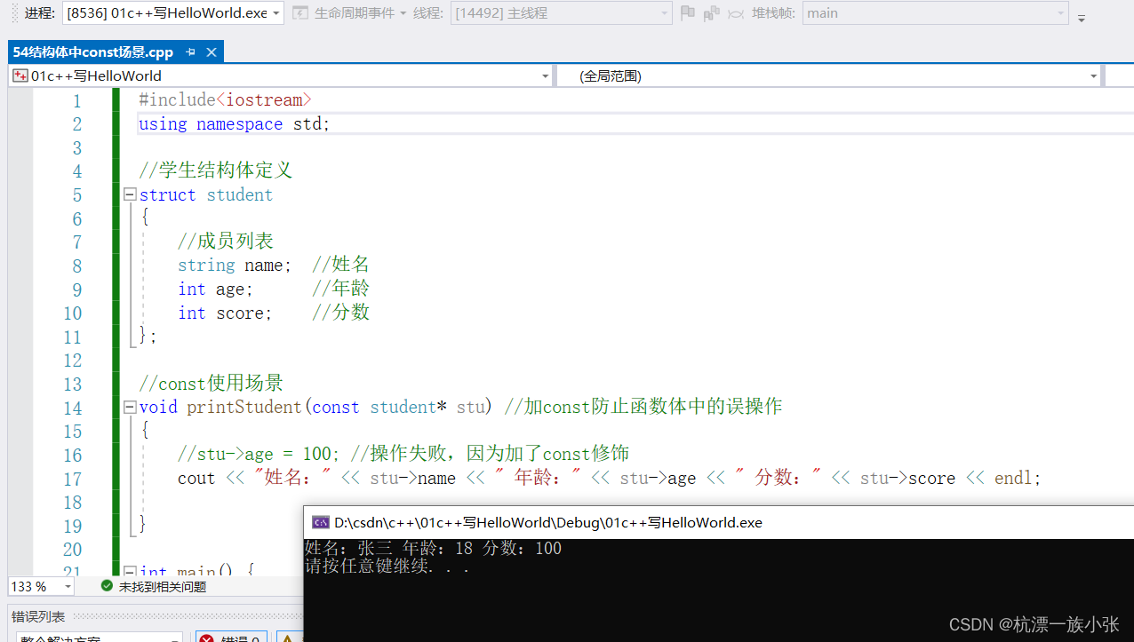Click the 错误列表 panel title

pyautogui.click(x=38, y=617)
